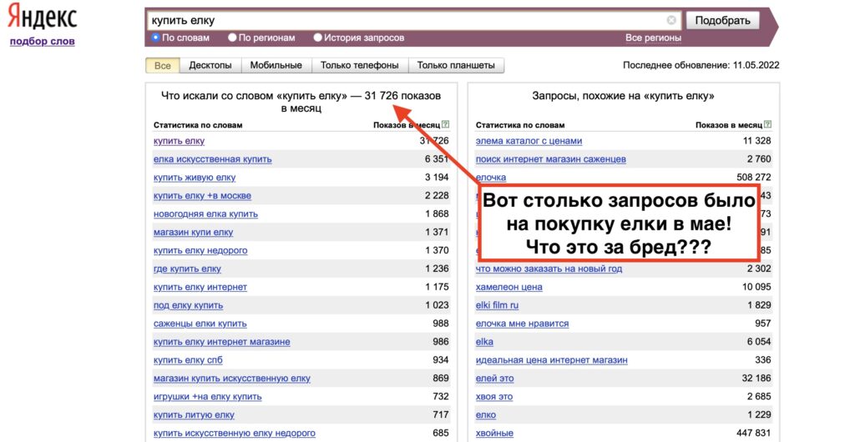Select the По регионам radio button
This screenshot has width=855, height=442.
click(x=232, y=38)
